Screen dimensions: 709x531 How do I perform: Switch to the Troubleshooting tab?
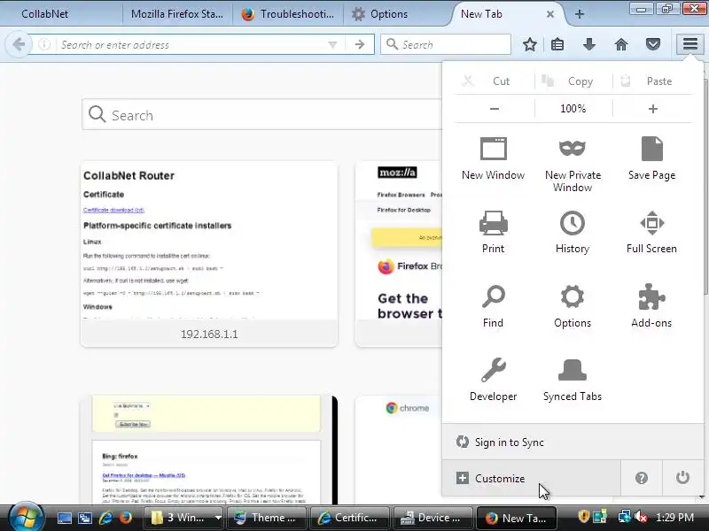(x=288, y=14)
